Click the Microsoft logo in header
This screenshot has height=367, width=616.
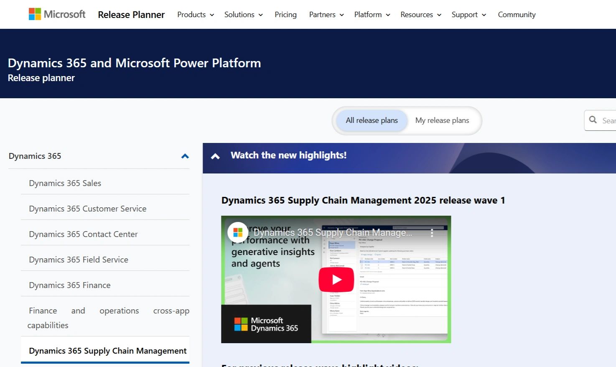pyautogui.click(x=57, y=14)
